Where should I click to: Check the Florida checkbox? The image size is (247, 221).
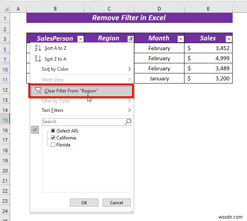tap(53, 145)
